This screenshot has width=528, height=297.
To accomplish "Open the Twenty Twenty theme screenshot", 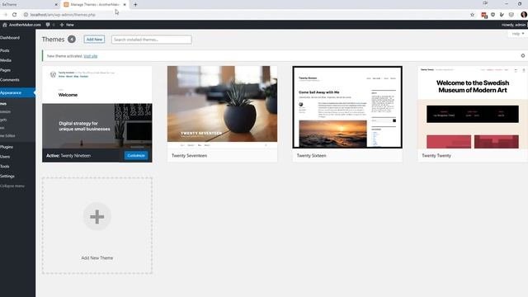I will (473, 107).
